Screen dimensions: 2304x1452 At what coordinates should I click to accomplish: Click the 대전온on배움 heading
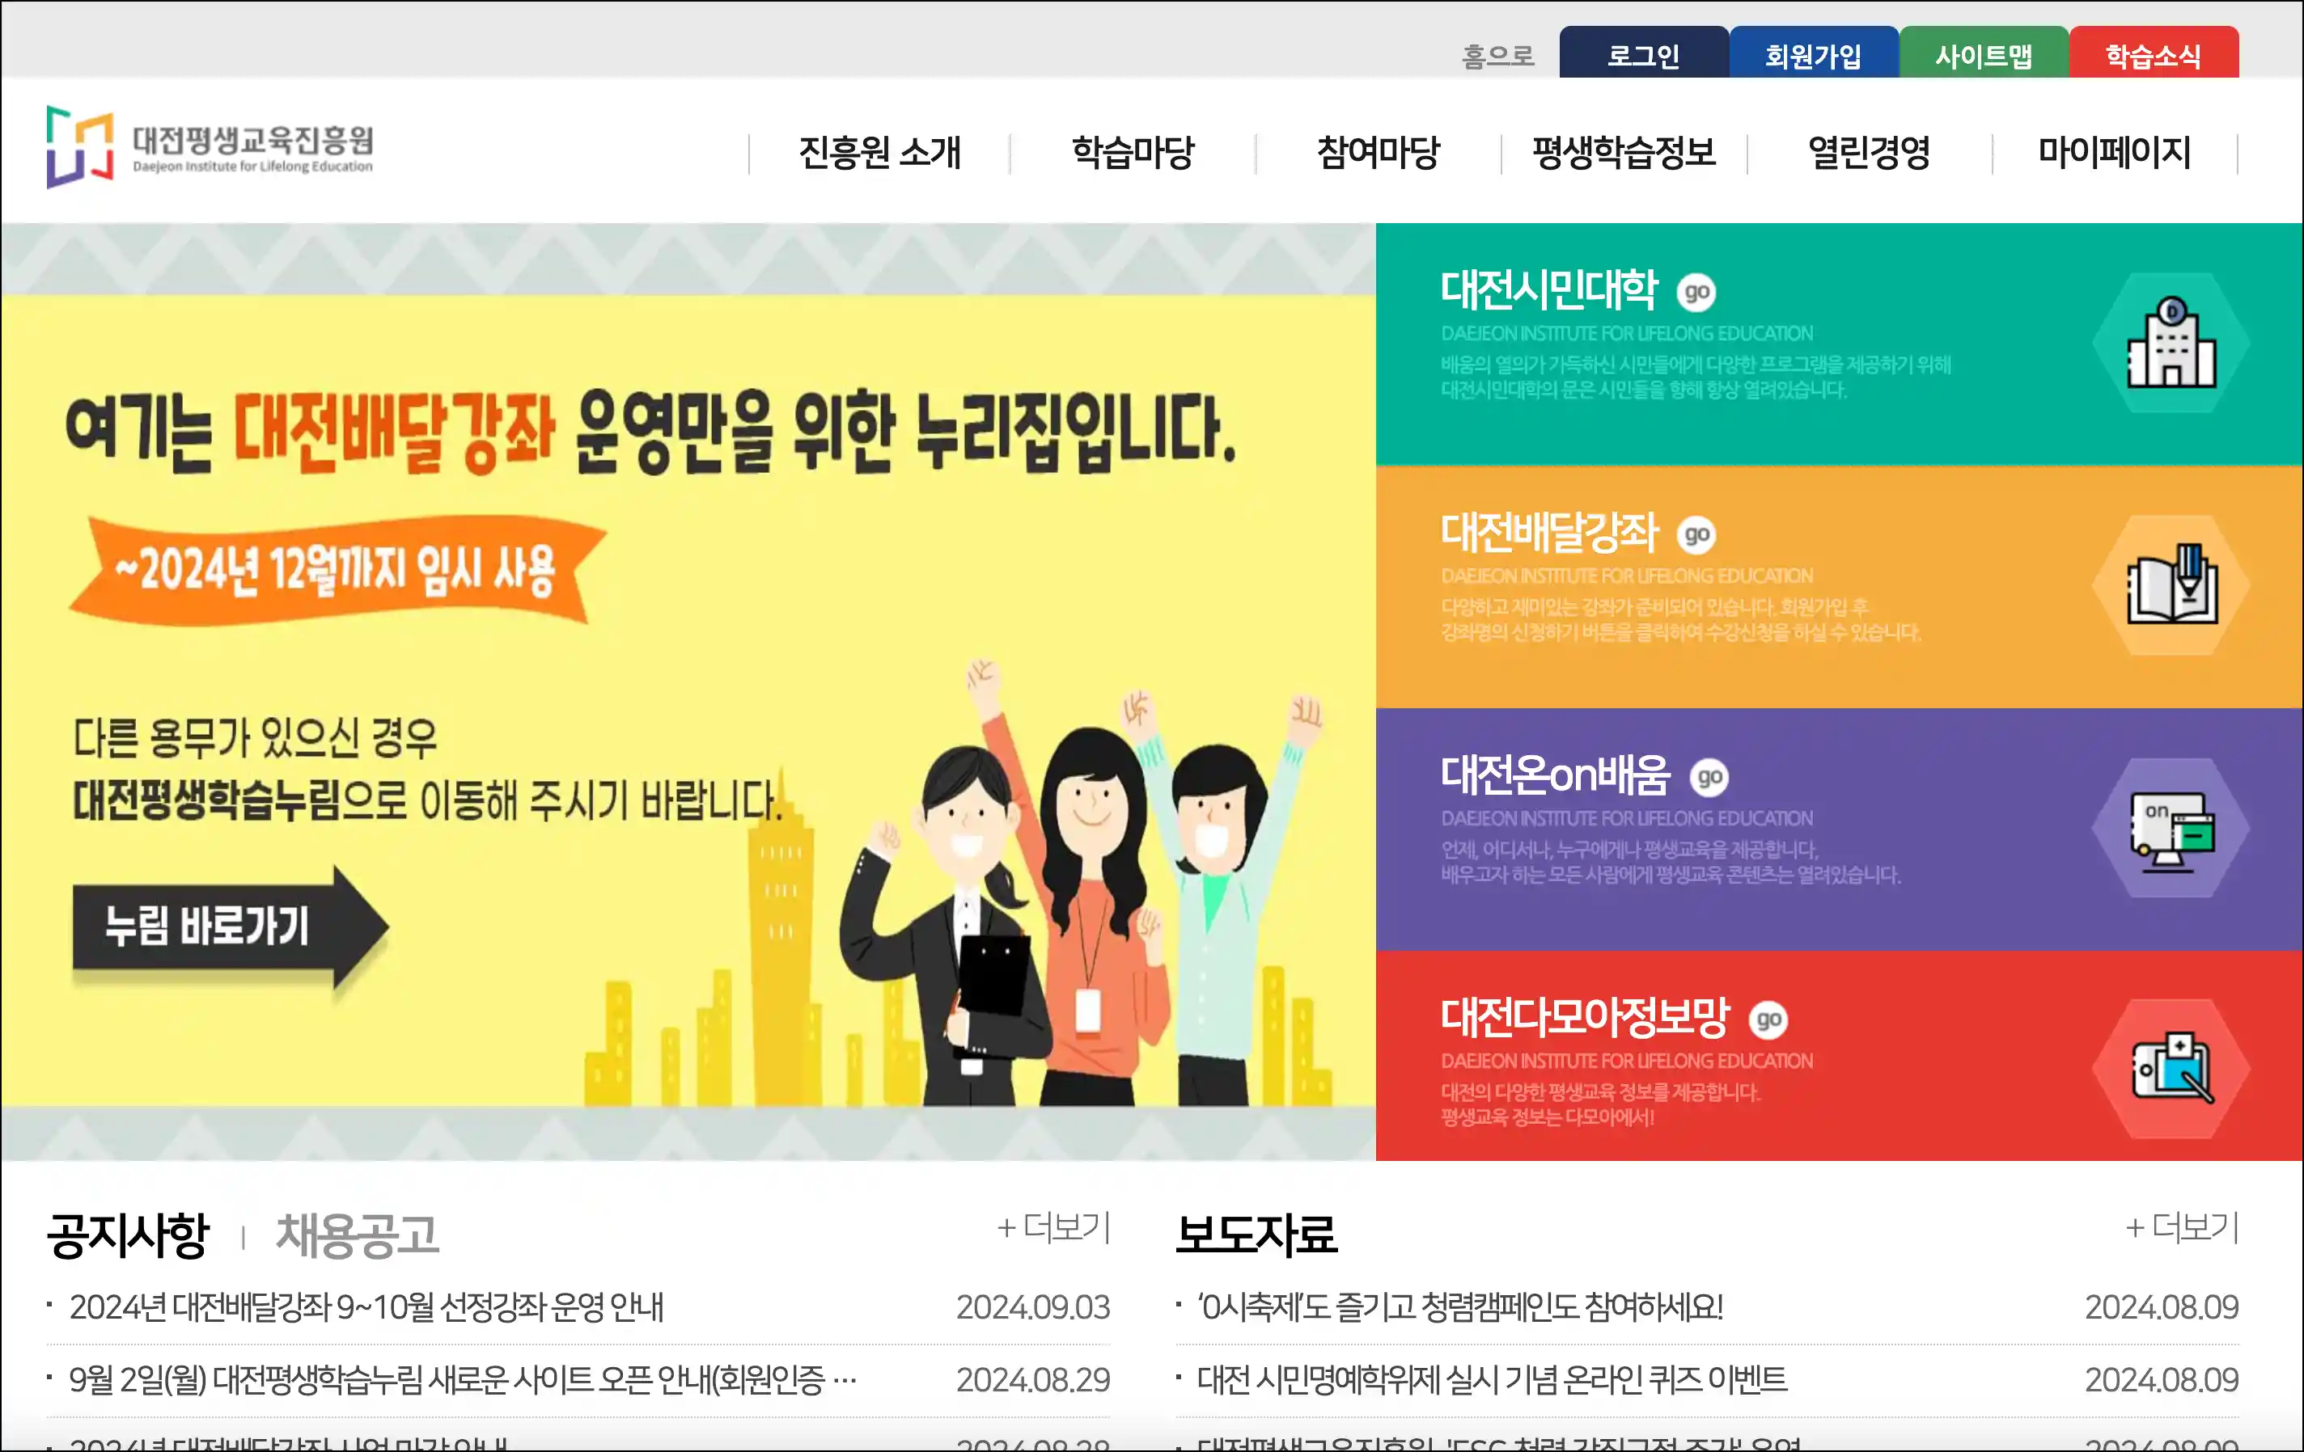(1556, 776)
